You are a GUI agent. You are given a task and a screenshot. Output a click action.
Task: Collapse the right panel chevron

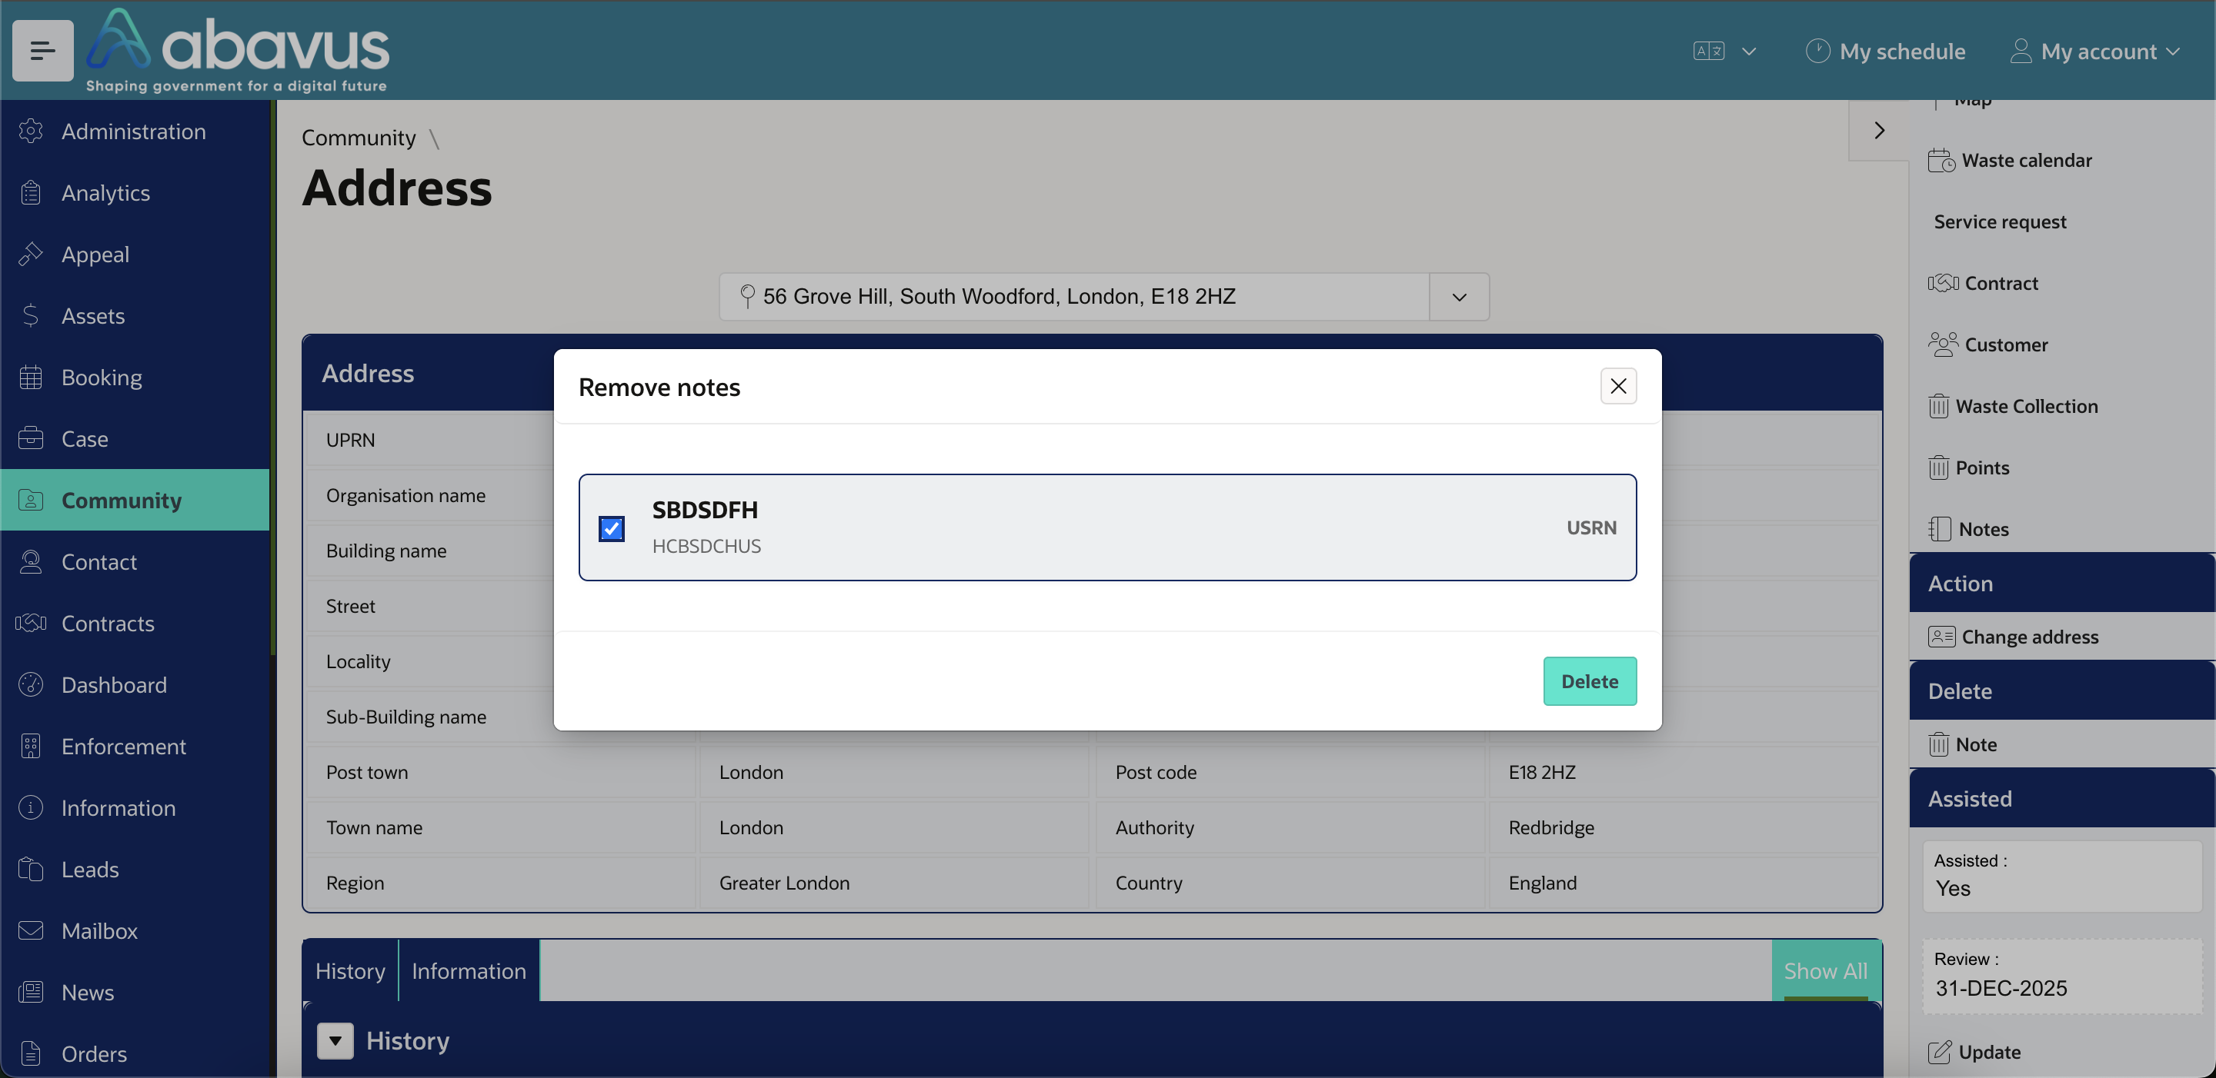1879,131
